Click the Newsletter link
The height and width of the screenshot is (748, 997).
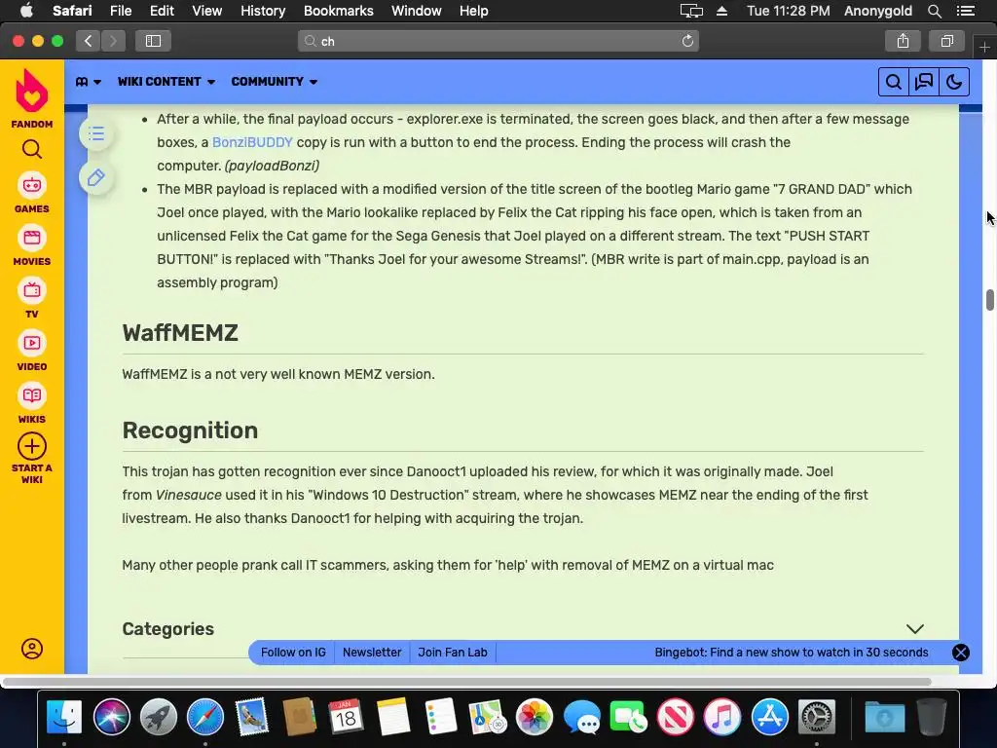tap(372, 653)
